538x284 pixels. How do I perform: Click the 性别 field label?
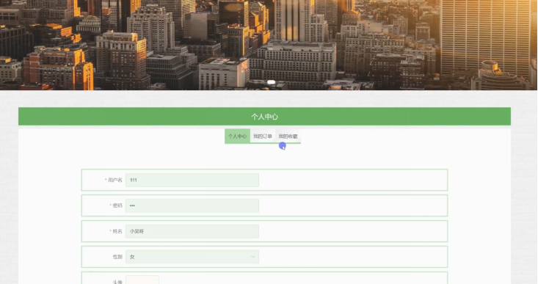[x=117, y=257]
